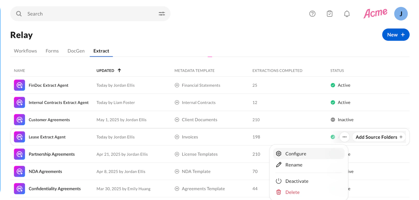The image size is (419, 200).
Task: Click Customer Agreements' gray Inactive status icon
Action: 333,120
